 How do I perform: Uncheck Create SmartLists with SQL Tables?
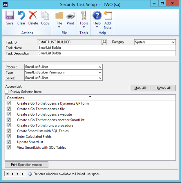[x=9, y=131]
